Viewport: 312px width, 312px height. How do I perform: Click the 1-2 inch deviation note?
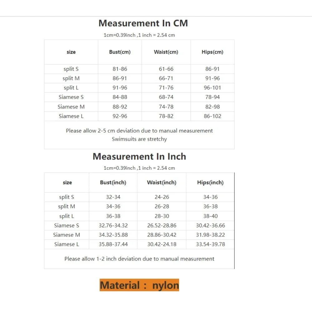(139, 259)
